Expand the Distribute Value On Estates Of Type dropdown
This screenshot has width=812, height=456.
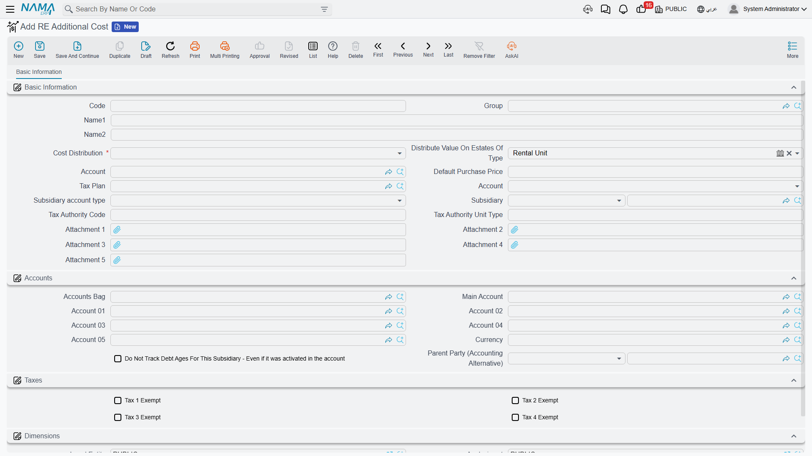(797, 153)
